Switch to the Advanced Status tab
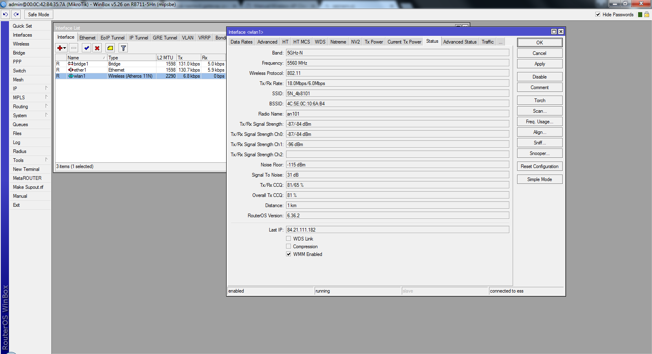652x354 pixels. click(x=460, y=42)
